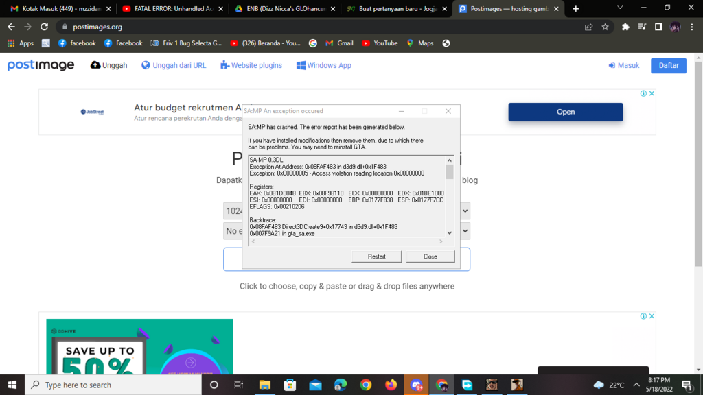The width and height of the screenshot is (703, 395).
Task: Close the FATAL ERROR YouTube tab
Action: (220, 8)
